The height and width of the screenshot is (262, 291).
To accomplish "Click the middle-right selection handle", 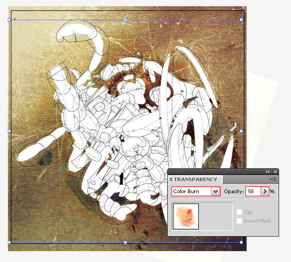I will point(241,131).
